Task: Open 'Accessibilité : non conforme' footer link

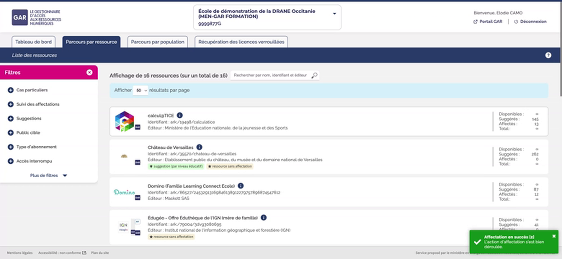Action: 62,253
